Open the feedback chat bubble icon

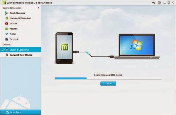(154, 3)
